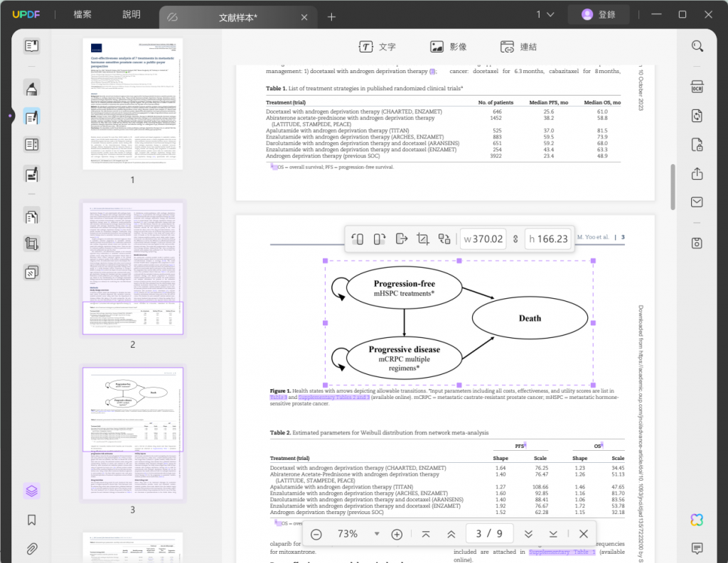Open the Reader mode icon in left sidebar
This screenshot has width=728, height=563.
pos(31,46)
